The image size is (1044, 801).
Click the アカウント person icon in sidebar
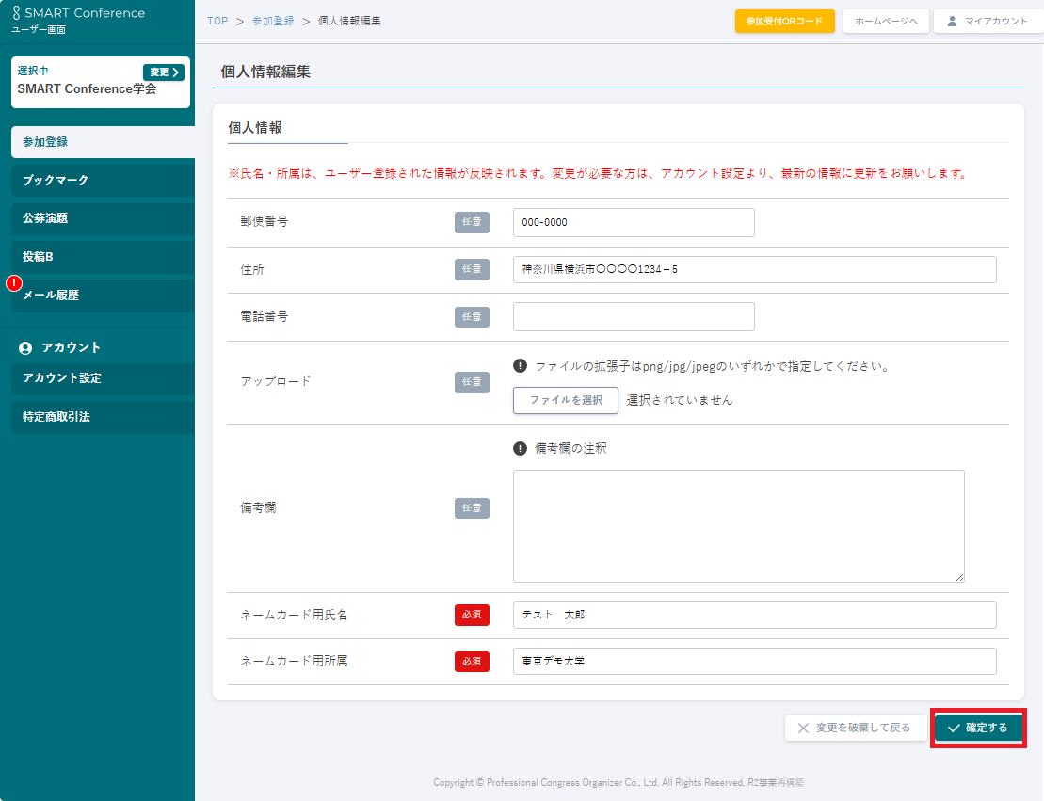25,348
